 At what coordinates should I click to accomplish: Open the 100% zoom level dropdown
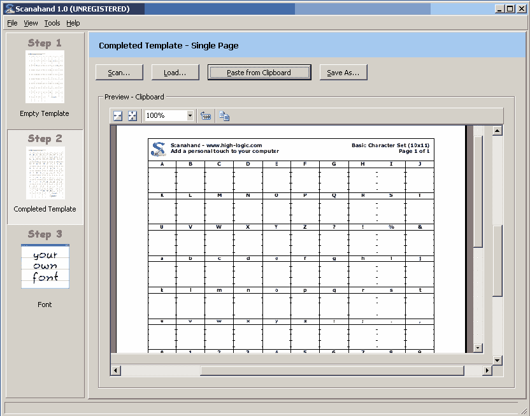(190, 115)
